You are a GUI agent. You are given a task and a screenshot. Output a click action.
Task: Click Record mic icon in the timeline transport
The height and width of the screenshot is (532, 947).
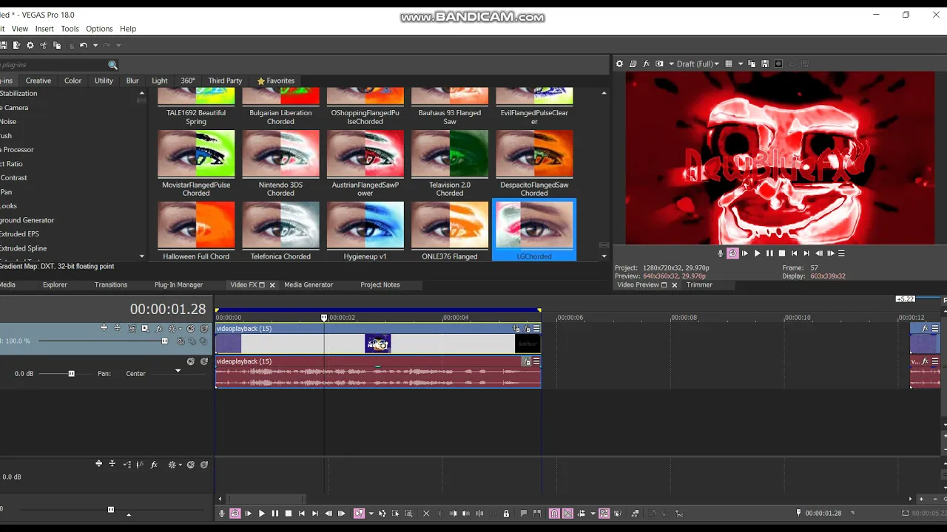click(221, 514)
